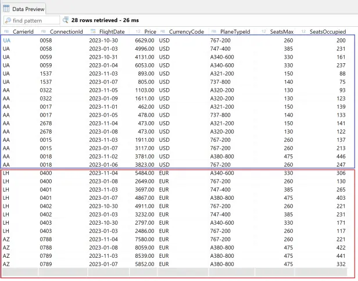The height and width of the screenshot is (281, 358).
Task: Select price cell 805.00
Action: [x=146, y=82]
